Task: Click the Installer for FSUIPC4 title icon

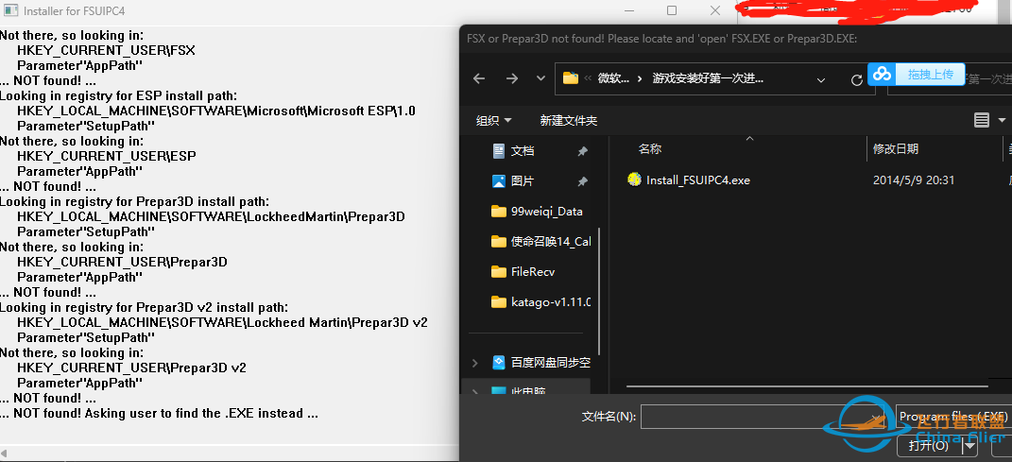Action: coord(10,9)
